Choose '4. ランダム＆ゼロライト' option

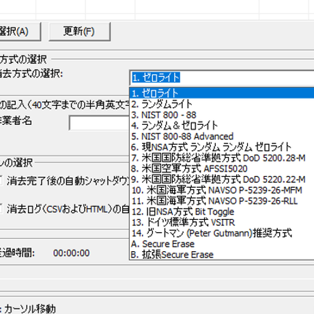click(x=222, y=126)
